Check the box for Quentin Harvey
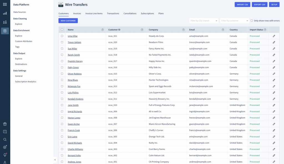This screenshot has width=284, height=164. click(x=62, y=61)
